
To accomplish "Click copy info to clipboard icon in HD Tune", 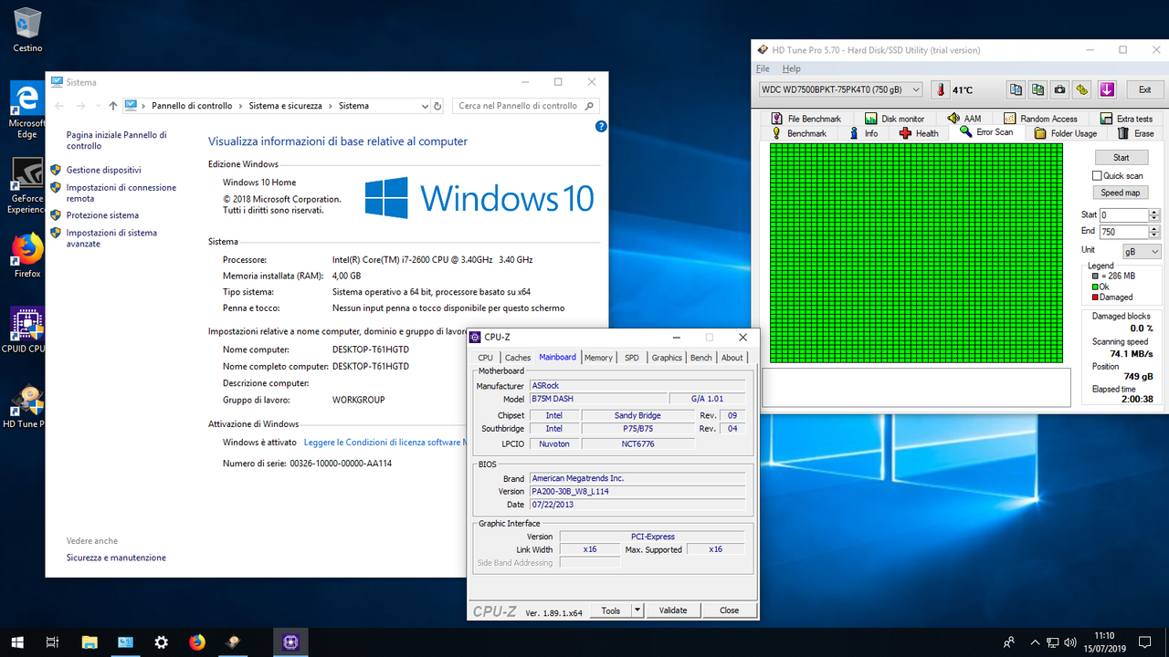I will click(1016, 89).
